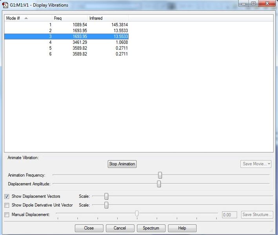Click the Stop Animation button
This screenshot has width=278, height=235.
pyautogui.click(x=122, y=164)
